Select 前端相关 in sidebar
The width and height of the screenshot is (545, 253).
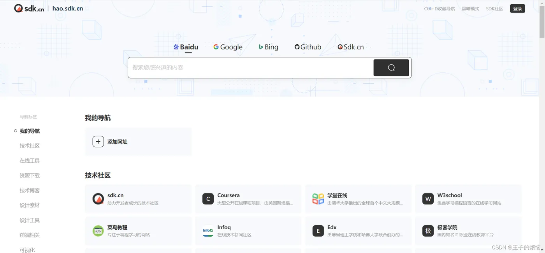30,235
